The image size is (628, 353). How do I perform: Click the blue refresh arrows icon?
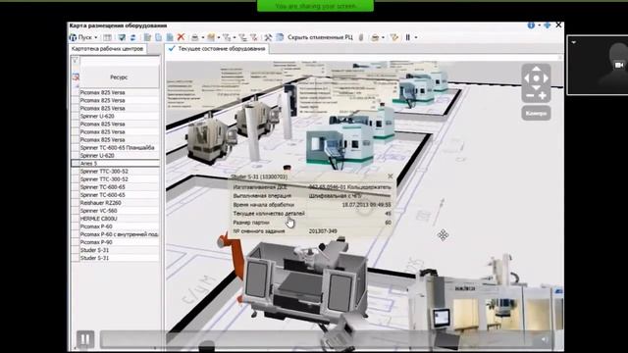[133, 37]
